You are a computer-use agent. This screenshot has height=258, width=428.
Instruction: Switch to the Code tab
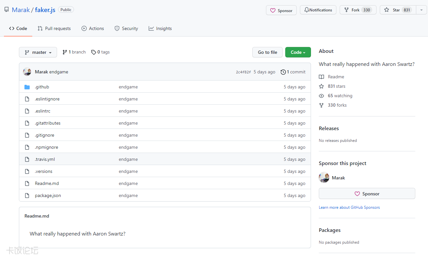(x=18, y=28)
